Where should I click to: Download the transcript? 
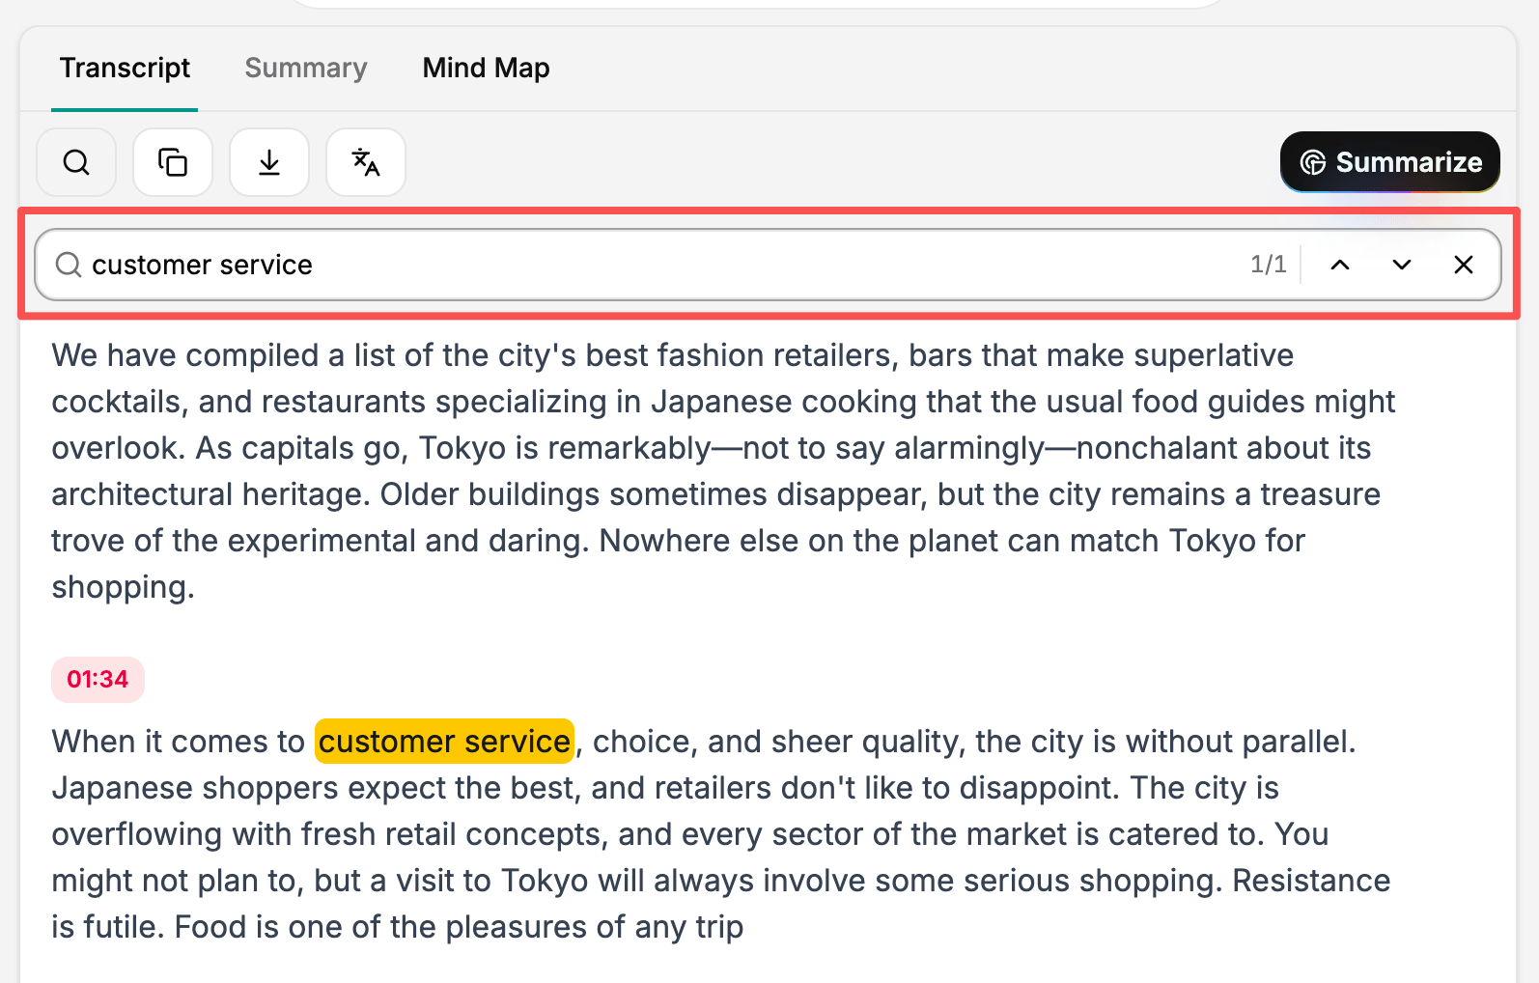tap(269, 162)
